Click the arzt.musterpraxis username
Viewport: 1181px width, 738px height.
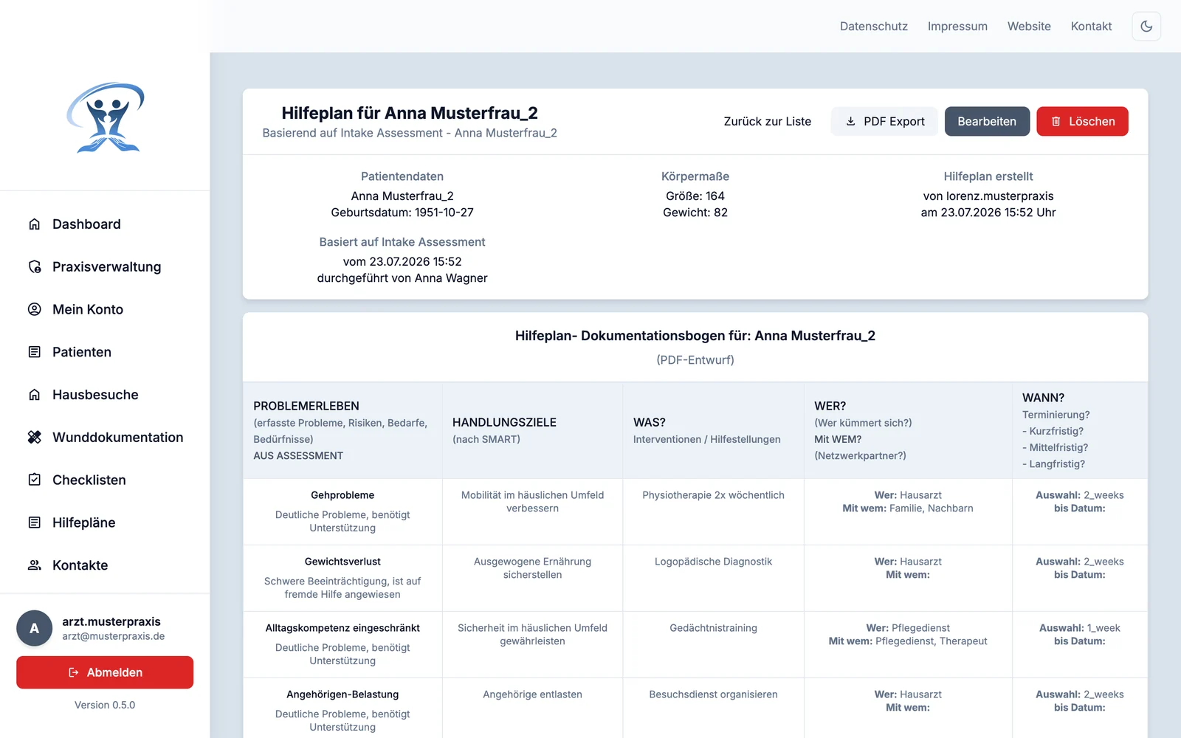pyautogui.click(x=111, y=621)
